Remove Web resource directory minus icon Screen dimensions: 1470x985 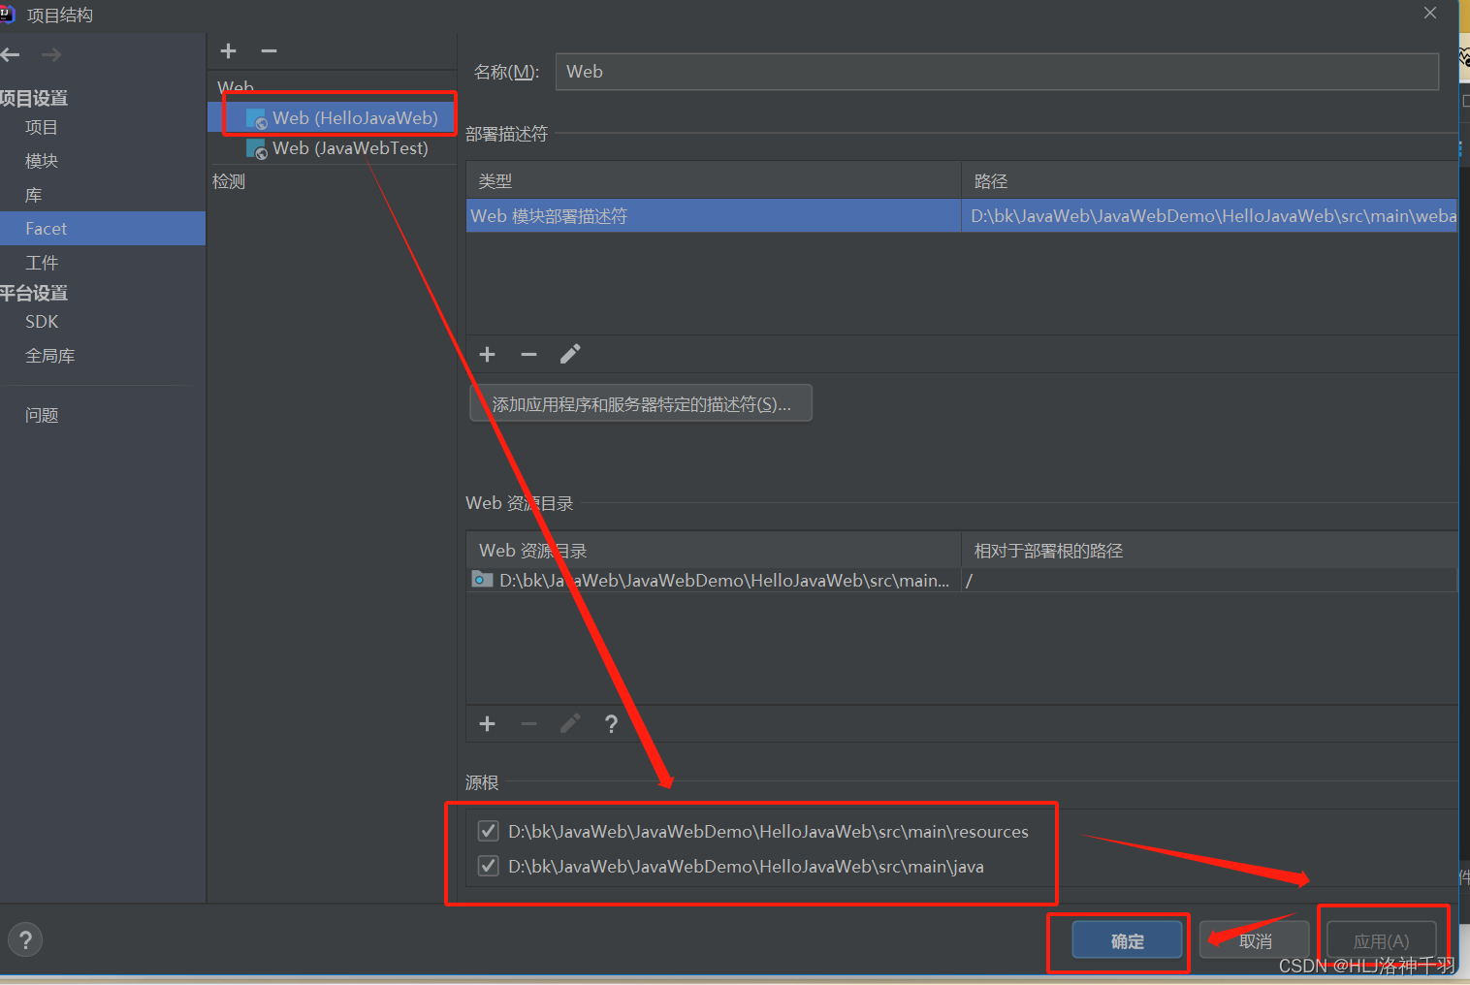(528, 724)
